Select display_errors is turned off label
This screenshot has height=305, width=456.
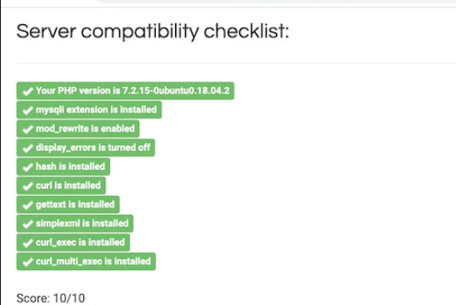pyautogui.click(x=86, y=147)
